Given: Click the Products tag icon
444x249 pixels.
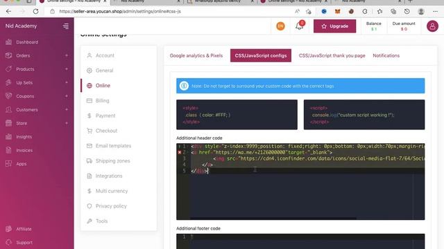Looking at the screenshot, I should click(x=9, y=69).
